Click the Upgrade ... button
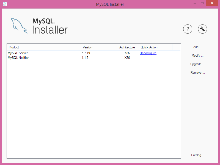 [x=197, y=64]
